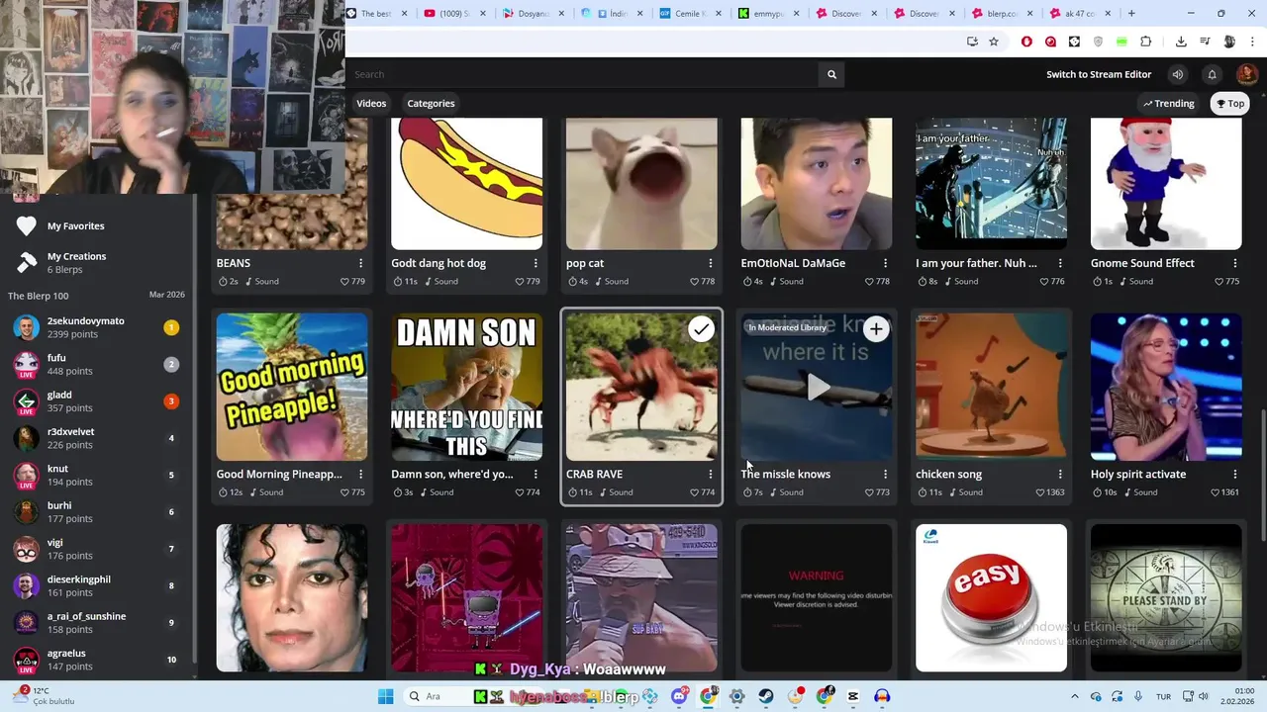
Task: Sort sounds by Top
Action: [x=1230, y=103]
